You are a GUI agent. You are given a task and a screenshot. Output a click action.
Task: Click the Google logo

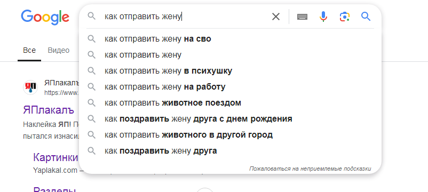pyautogui.click(x=45, y=17)
